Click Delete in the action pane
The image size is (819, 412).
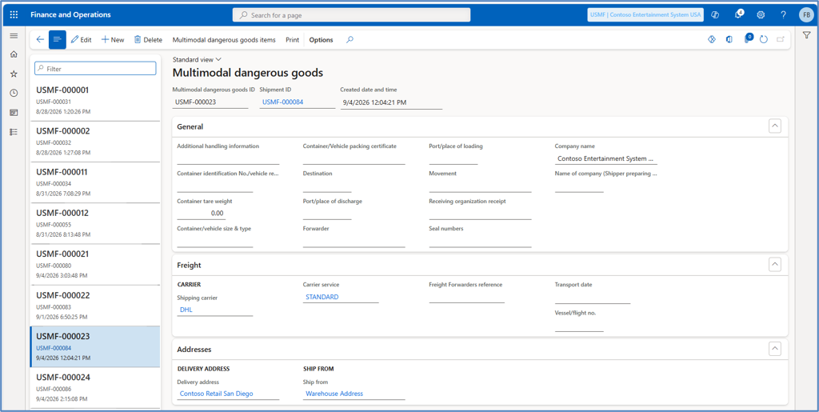pyautogui.click(x=148, y=40)
